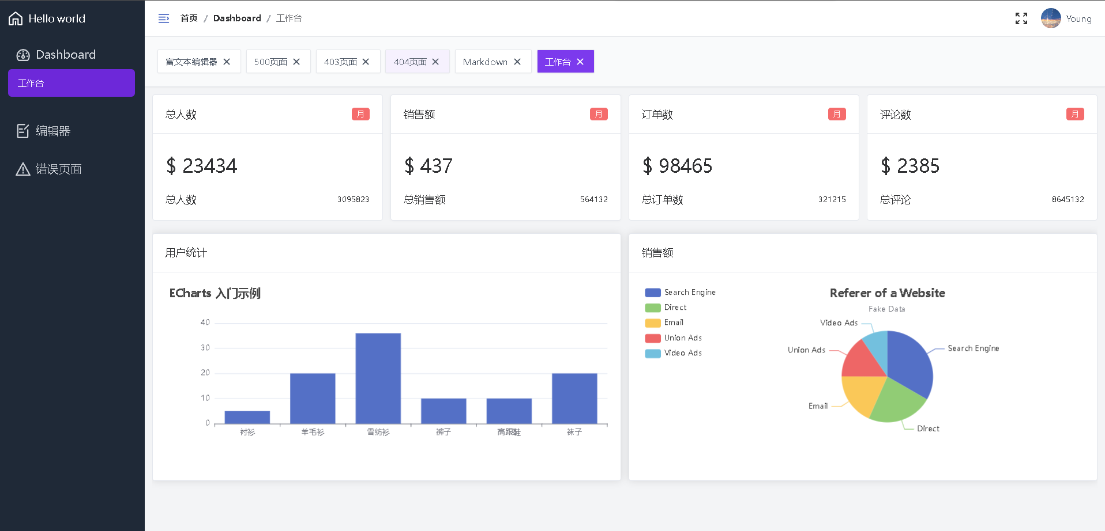Click the $ 437 sales value

(428, 166)
